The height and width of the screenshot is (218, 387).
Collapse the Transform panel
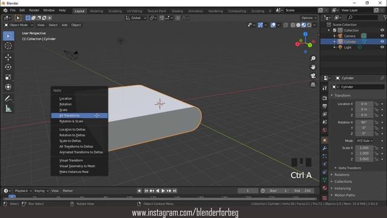[342, 96]
